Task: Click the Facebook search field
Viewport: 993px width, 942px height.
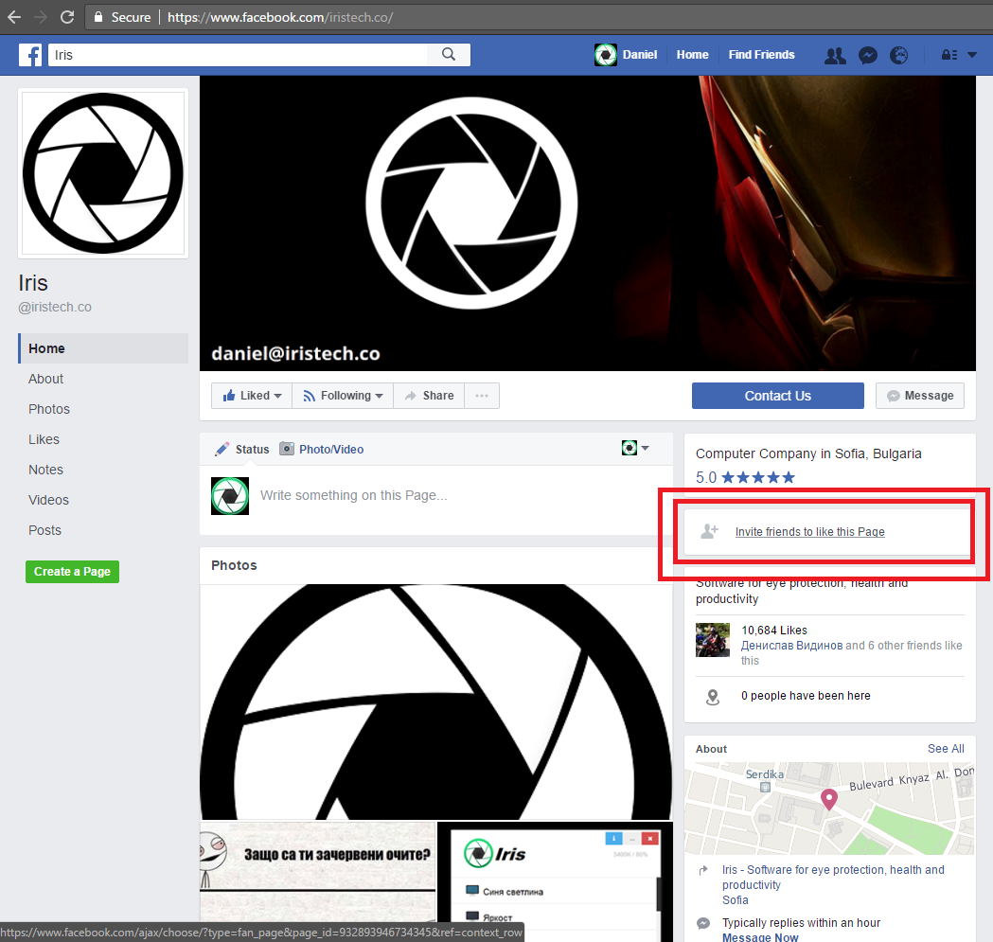Action: (238, 55)
